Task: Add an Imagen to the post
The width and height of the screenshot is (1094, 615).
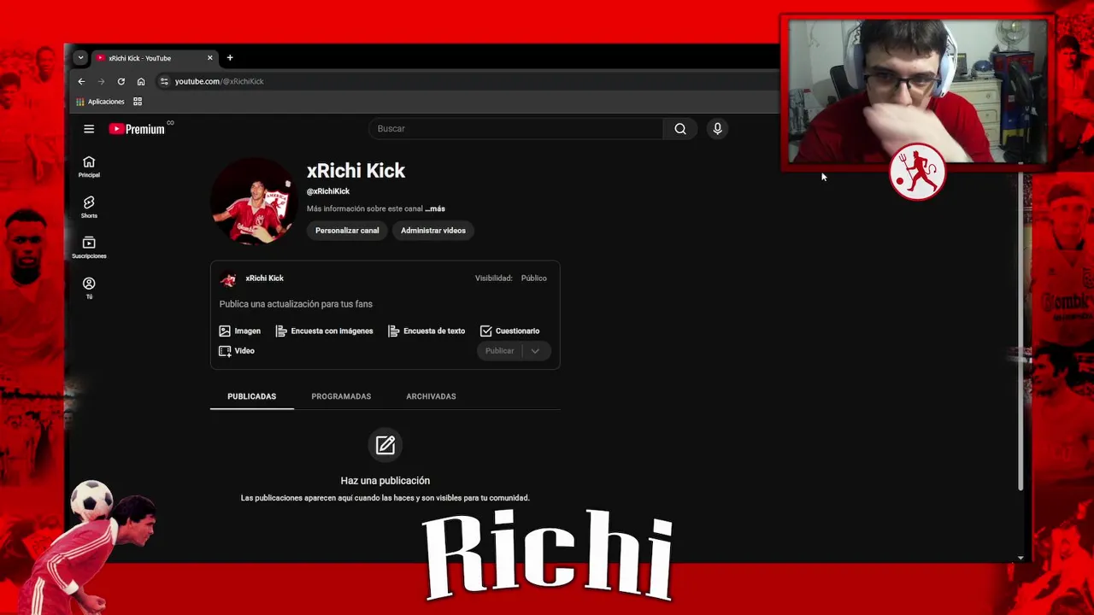Action: point(240,331)
